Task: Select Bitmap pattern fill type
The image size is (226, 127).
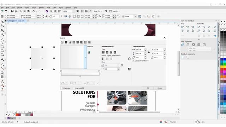Action: pyautogui.click(x=78, y=42)
